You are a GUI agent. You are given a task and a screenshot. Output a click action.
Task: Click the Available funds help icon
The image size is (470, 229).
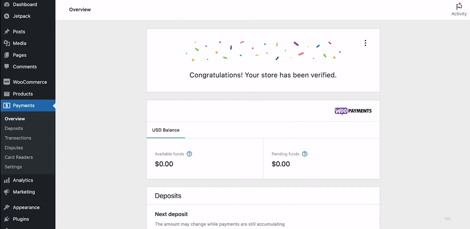pos(190,154)
